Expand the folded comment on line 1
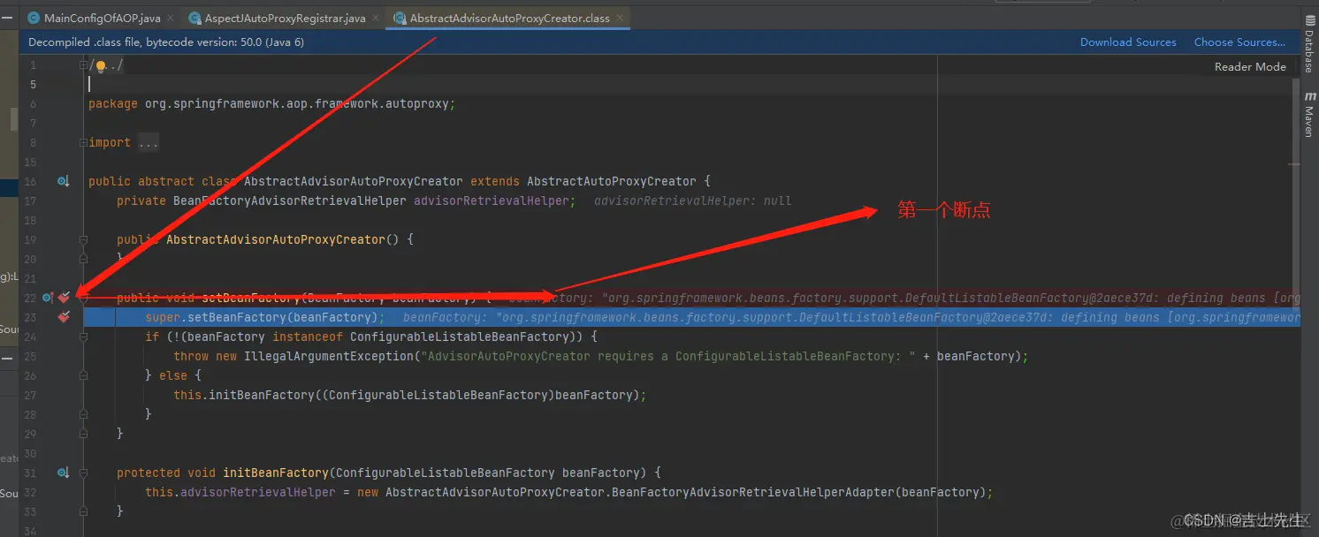Viewport: 1319px width, 537px height. 83,65
